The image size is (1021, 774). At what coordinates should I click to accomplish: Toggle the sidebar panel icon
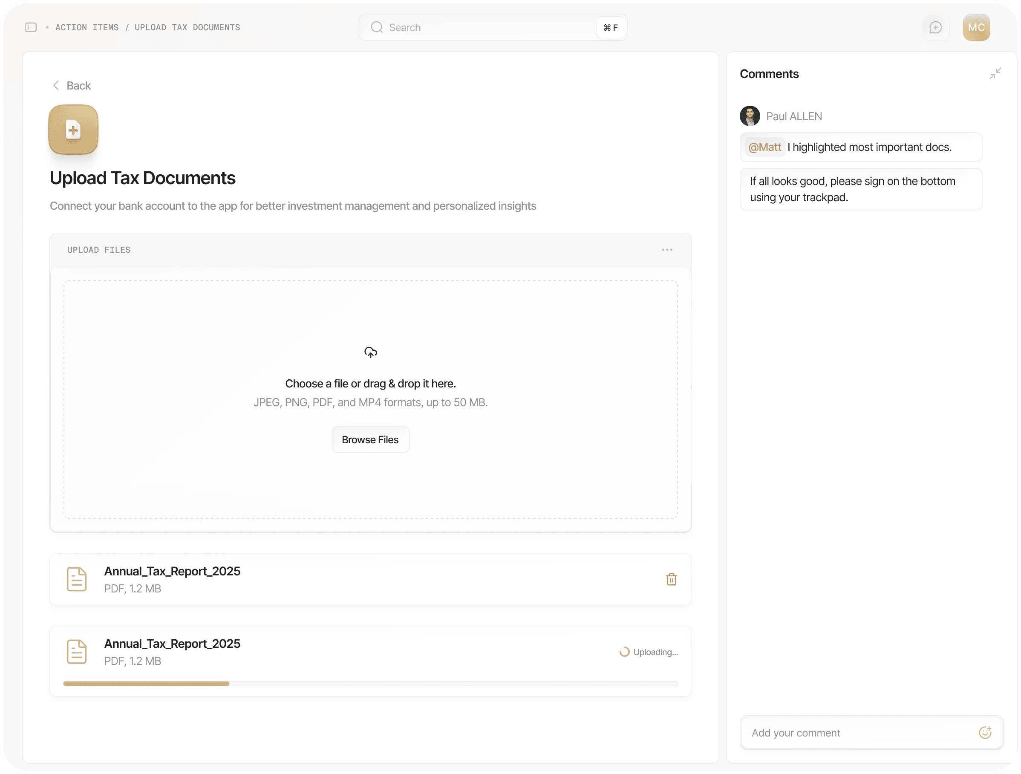(x=31, y=27)
